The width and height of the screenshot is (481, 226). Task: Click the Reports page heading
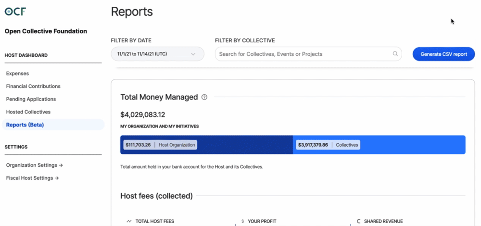[132, 12]
